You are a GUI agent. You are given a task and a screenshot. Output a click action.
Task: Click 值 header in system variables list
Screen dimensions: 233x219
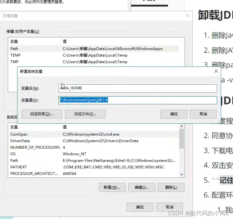pyautogui.click(x=65, y=127)
